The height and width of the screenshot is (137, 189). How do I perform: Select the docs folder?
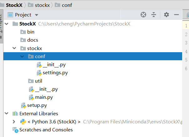pyautogui.click(x=32, y=40)
